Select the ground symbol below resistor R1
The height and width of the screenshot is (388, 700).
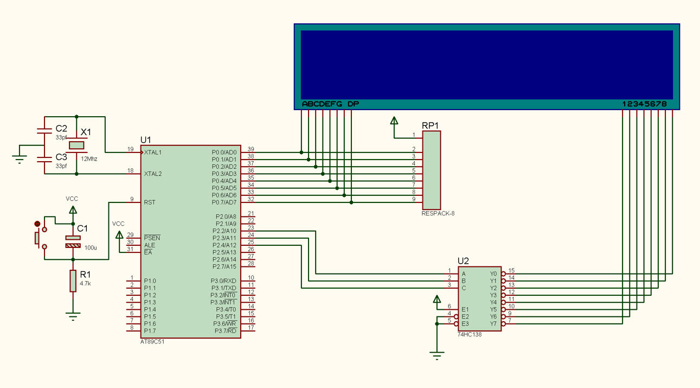73,316
